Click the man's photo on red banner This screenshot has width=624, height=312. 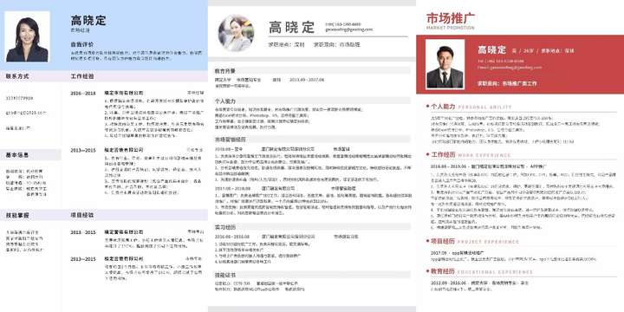tap(445, 63)
